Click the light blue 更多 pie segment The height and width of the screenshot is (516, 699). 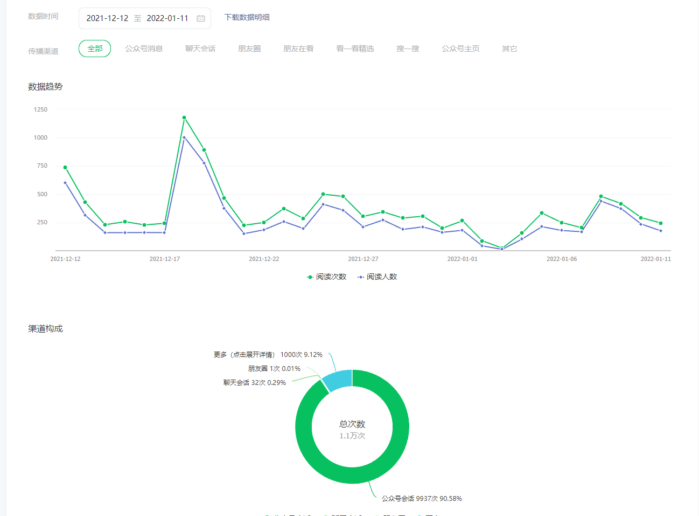pos(338,380)
